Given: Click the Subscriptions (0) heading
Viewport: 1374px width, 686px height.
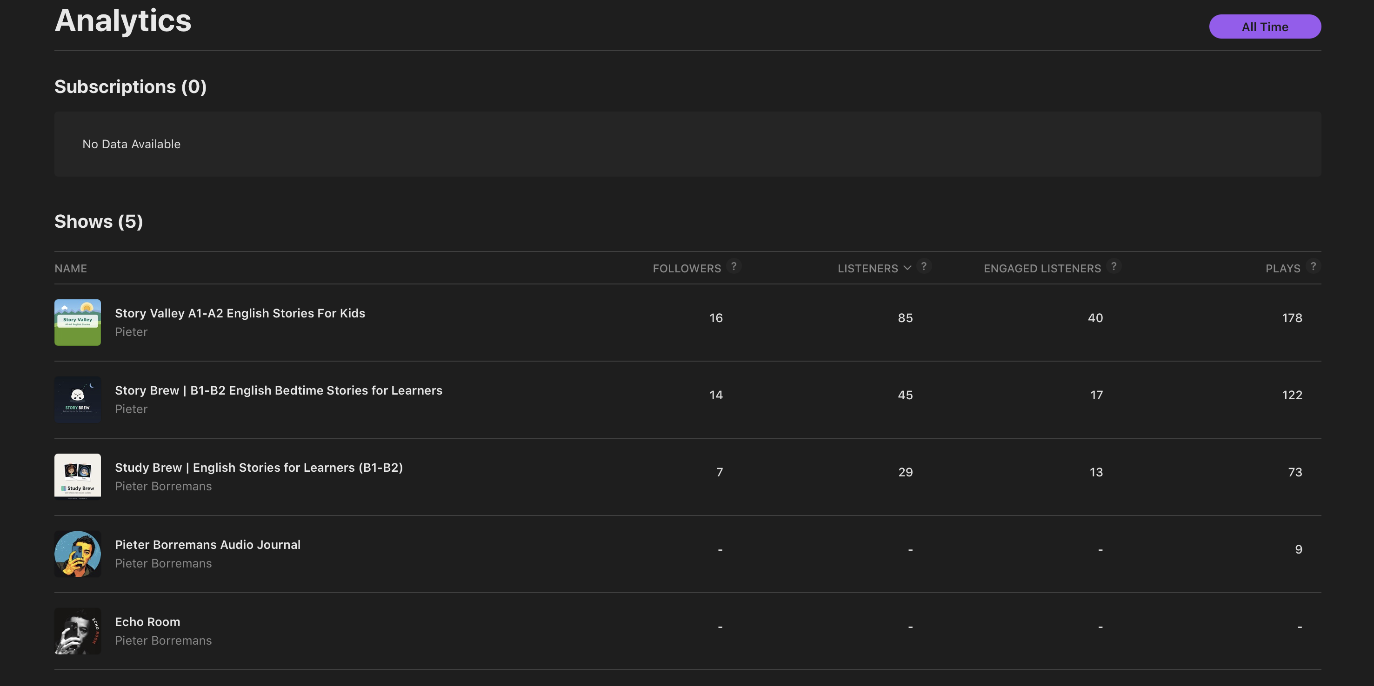Looking at the screenshot, I should pyautogui.click(x=131, y=87).
